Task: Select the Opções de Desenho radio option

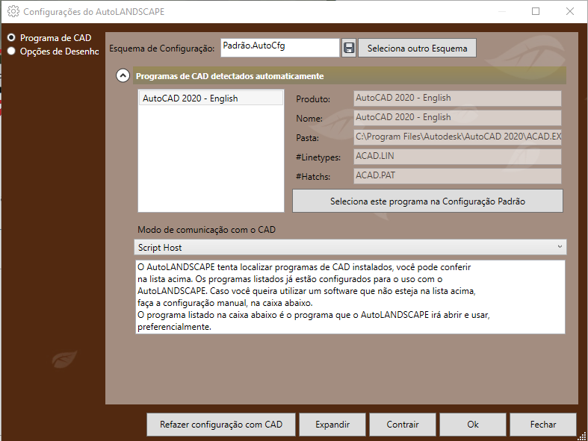Action: click(x=11, y=51)
